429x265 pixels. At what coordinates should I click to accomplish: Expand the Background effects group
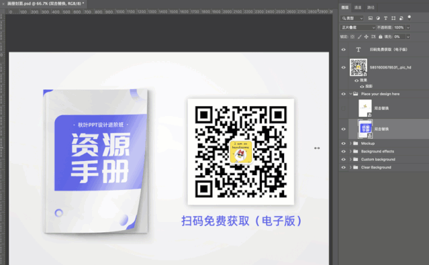click(350, 152)
